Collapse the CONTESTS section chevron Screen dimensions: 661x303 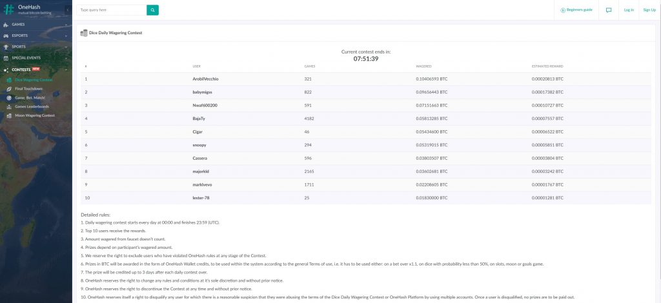click(66, 70)
